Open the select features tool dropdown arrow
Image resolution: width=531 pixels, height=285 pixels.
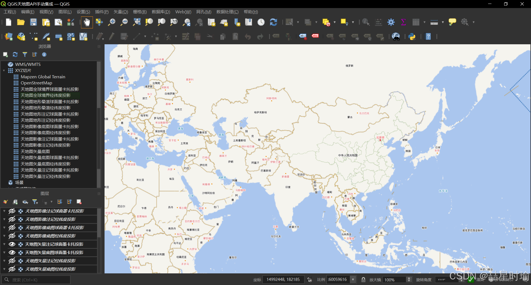298,22
